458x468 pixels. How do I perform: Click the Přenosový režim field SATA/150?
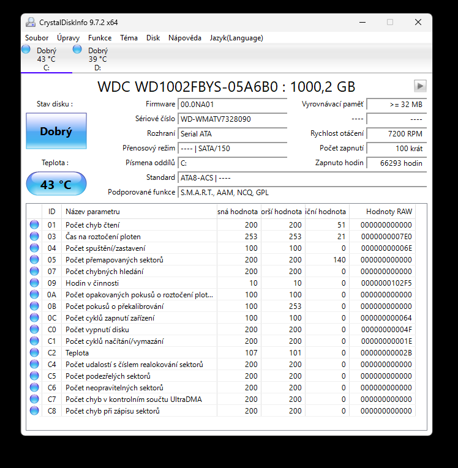click(x=233, y=148)
